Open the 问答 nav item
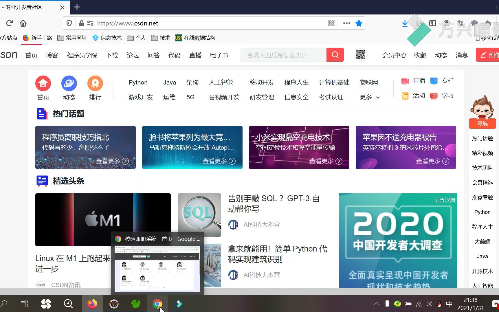The width and height of the screenshot is (499, 312). (x=154, y=55)
